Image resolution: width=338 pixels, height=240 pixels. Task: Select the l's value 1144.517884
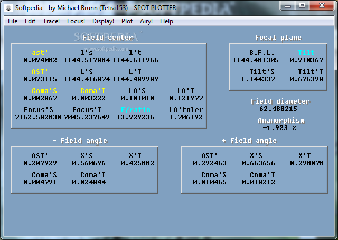coord(87,60)
